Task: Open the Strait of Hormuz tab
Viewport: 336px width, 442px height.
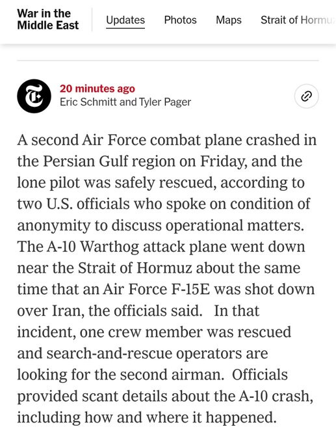Action: coord(298,20)
